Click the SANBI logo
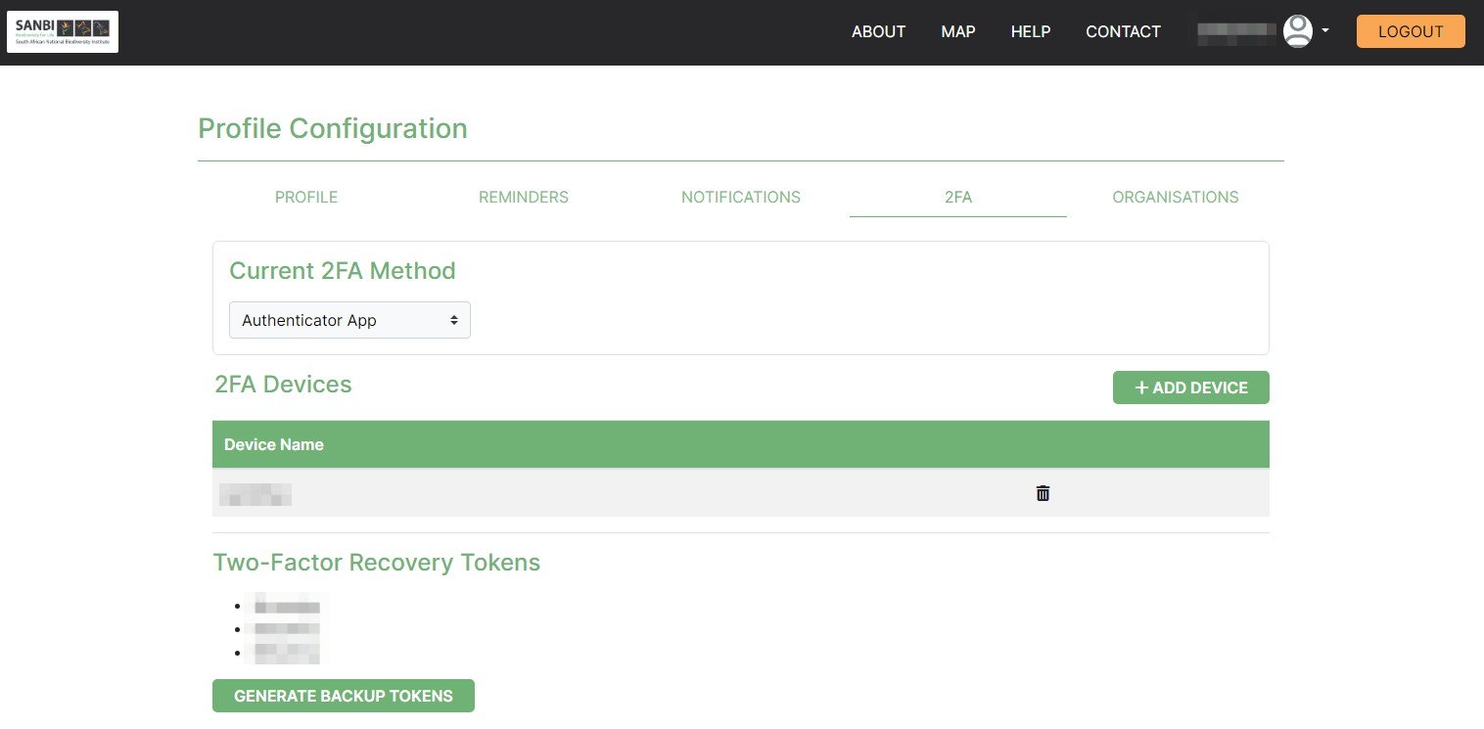The width and height of the screenshot is (1484, 729). point(63,31)
